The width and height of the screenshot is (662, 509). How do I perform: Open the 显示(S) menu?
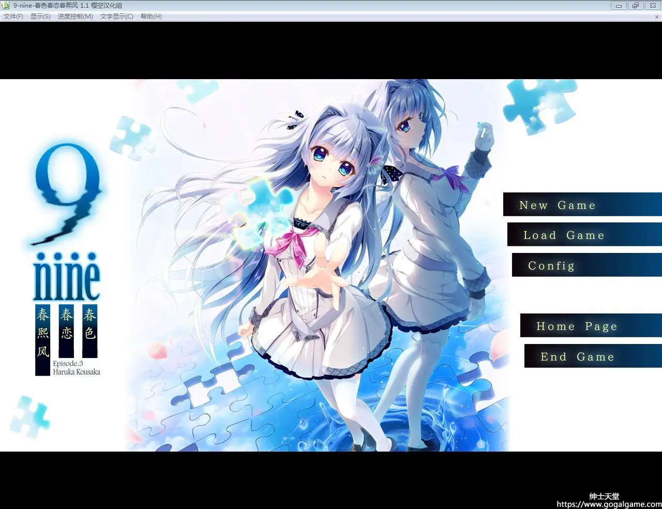click(40, 17)
